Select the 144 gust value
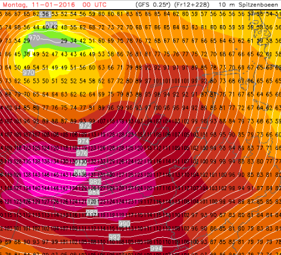This screenshot has width=281, height=255. (45, 188)
